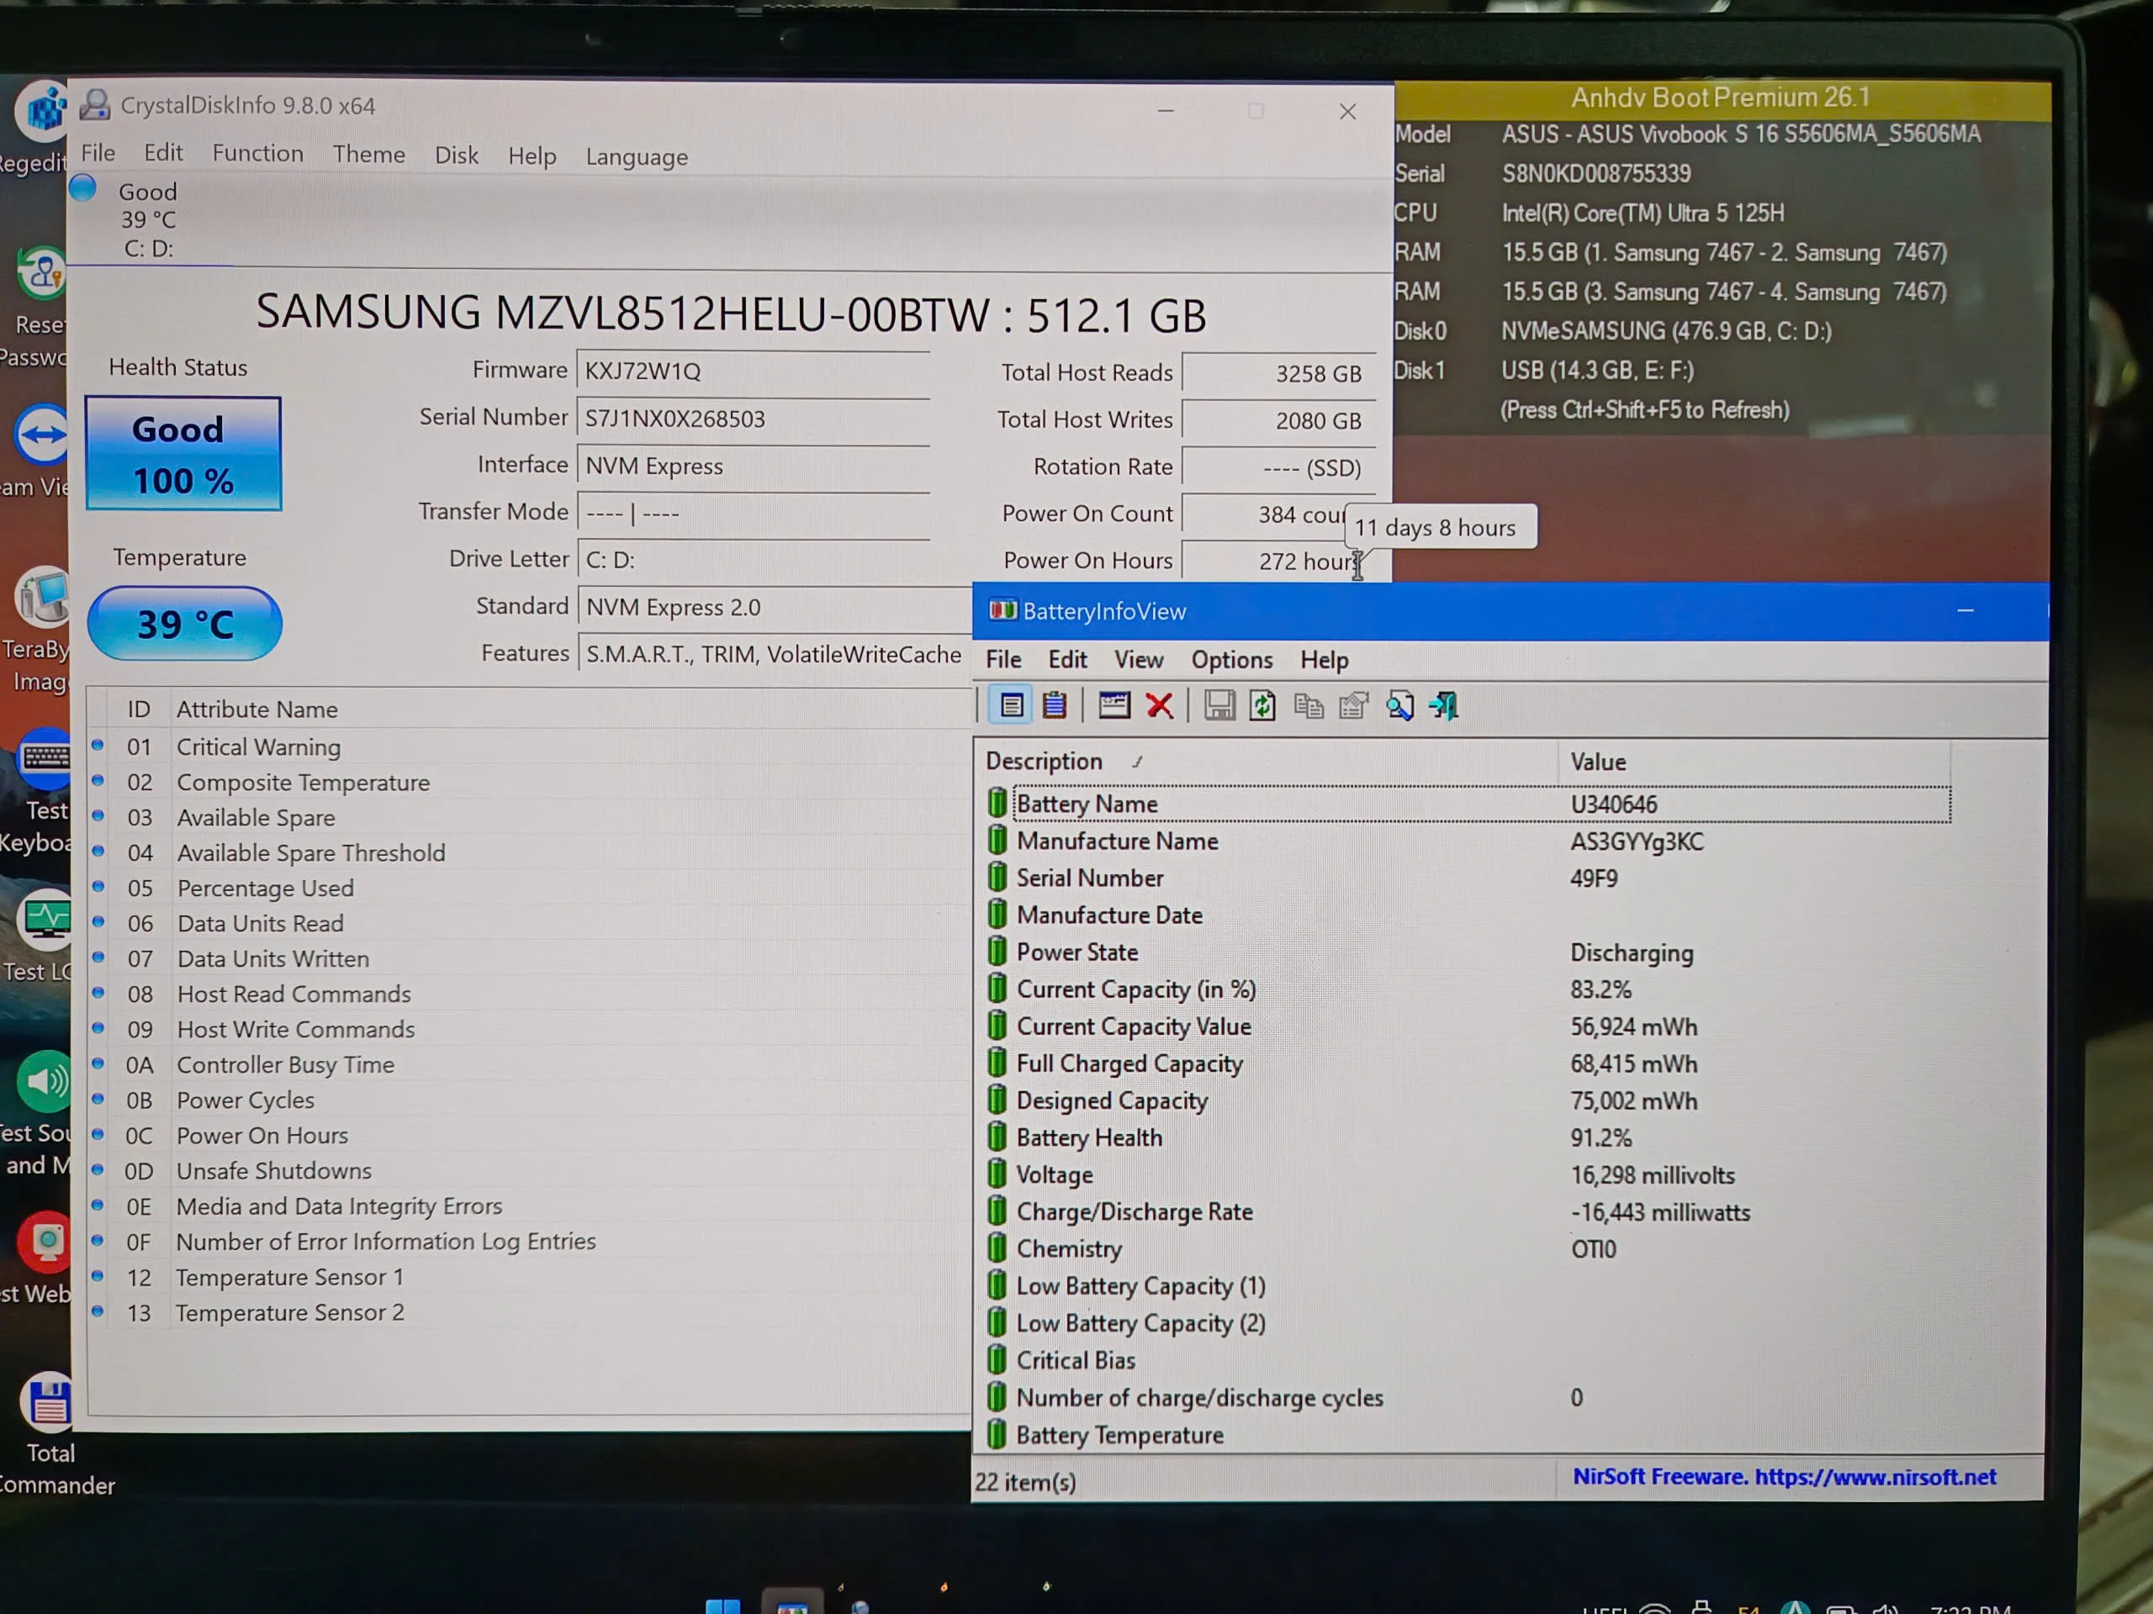The image size is (2153, 1614).
Task: Open the Help menu in BatteryInfoView
Action: [1325, 660]
